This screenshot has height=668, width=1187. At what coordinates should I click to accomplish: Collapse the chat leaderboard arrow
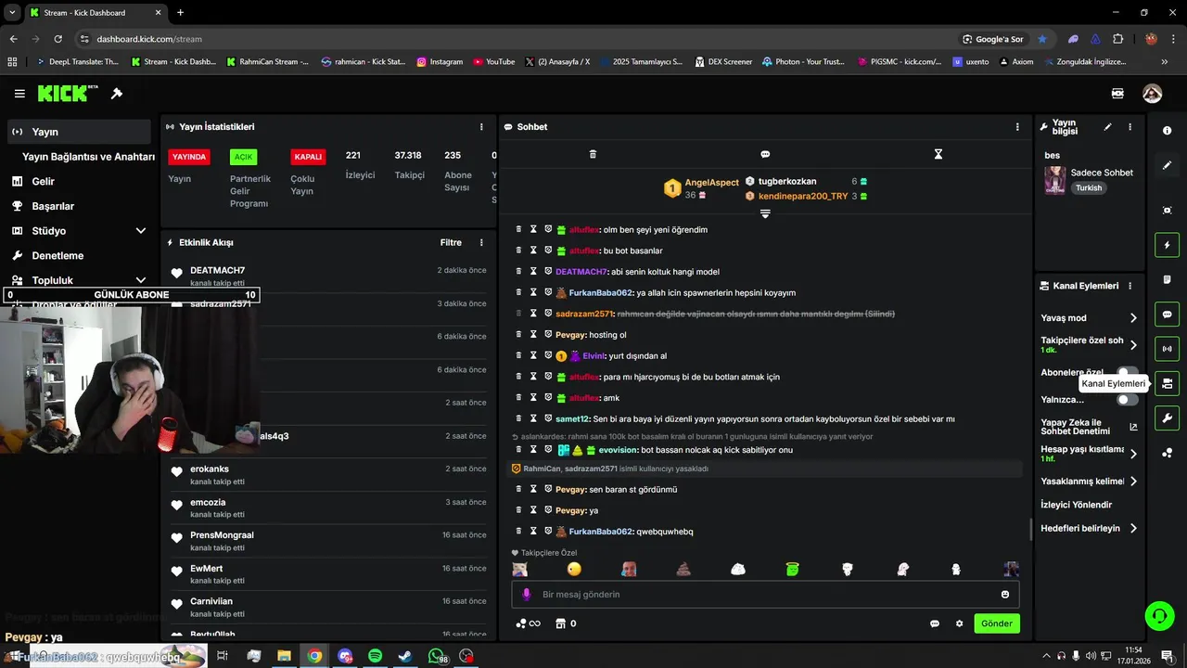(765, 214)
